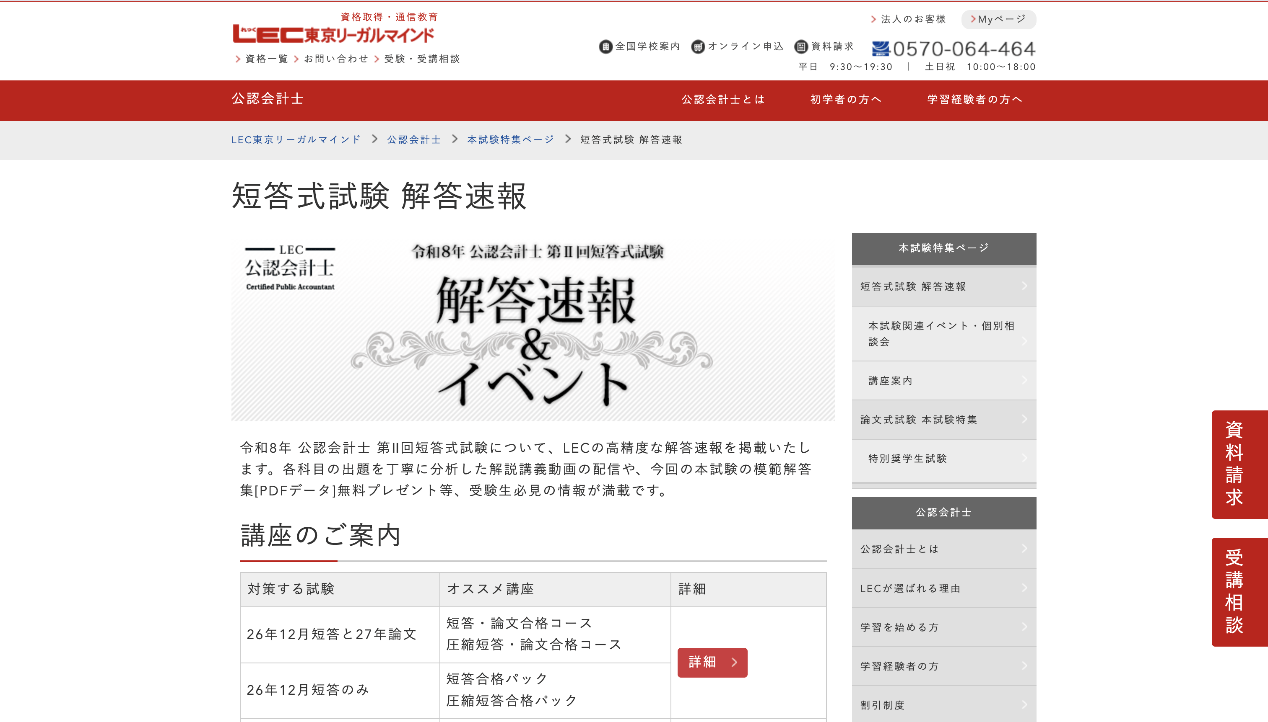
Task: Click the table cell 26年12月短答のみ
Action: click(340, 690)
